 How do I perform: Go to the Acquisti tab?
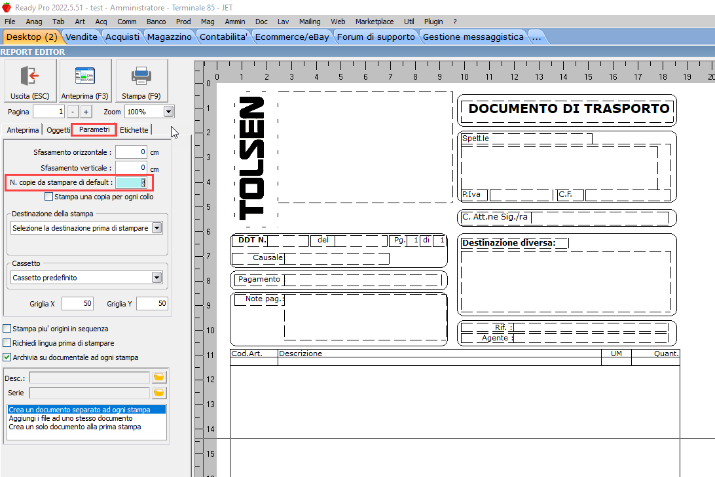[122, 37]
